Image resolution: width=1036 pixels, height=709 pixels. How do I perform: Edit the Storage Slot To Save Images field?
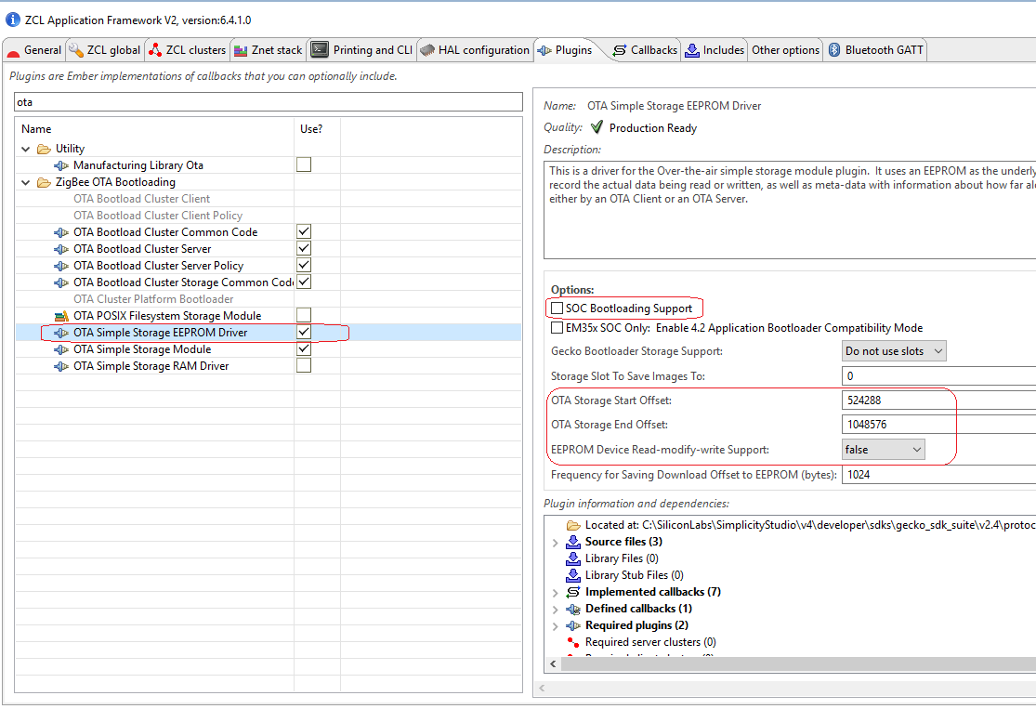[938, 376]
